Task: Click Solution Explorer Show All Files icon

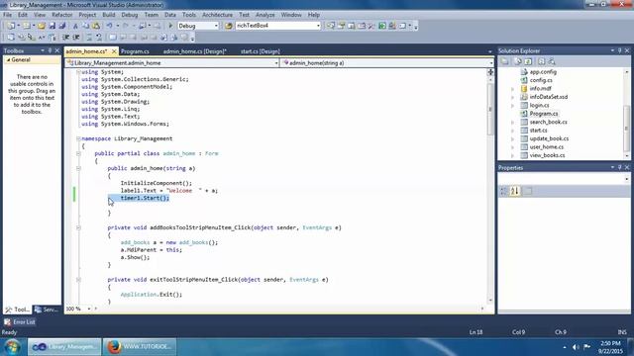Action: point(518,61)
